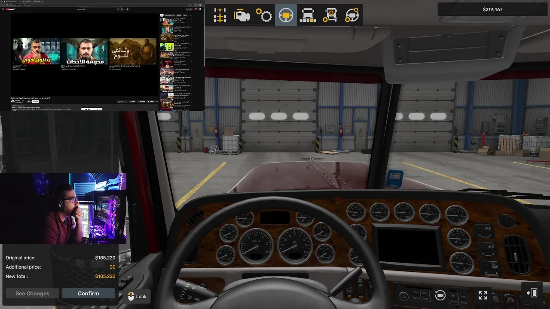The height and width of the screenshot is (309, 550).
Task: Click the YouTube search box
Action: click(x=97, y=9)
